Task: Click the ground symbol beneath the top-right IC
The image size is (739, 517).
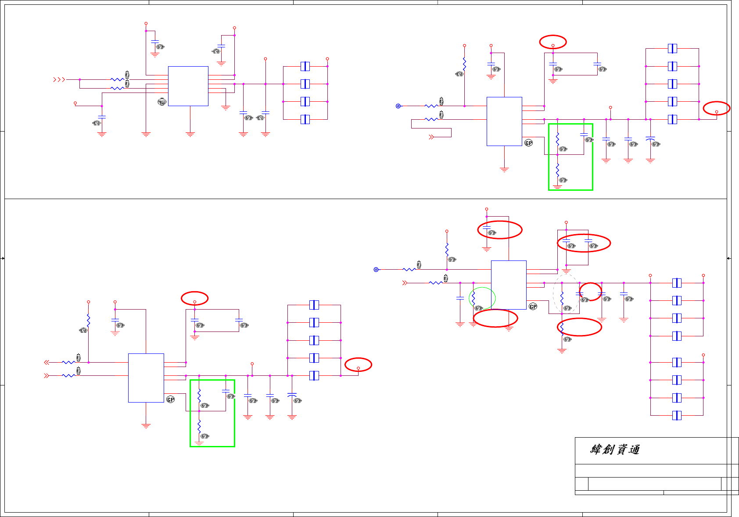Action: (x=504, y=170)
